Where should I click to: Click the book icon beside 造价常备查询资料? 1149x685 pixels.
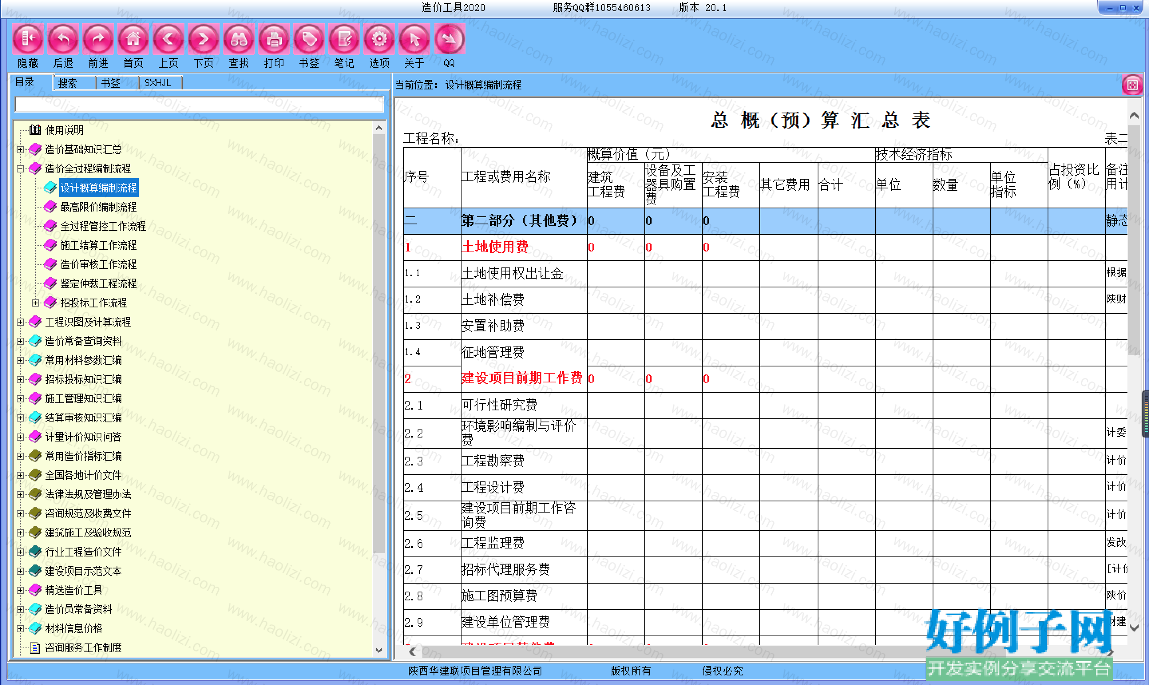[x=35, y=341]
